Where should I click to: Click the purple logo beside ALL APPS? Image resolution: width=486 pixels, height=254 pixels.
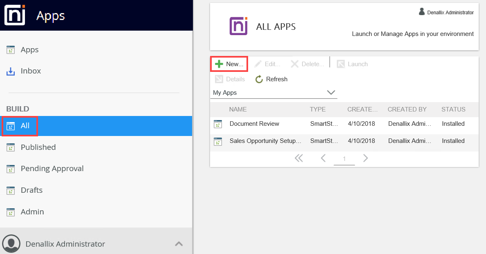[x=238, y=27]
